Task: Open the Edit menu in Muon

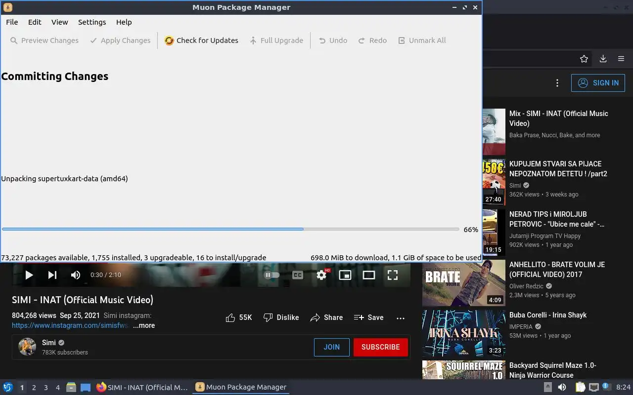Action: pyautogui.click(x=35, y=22)
